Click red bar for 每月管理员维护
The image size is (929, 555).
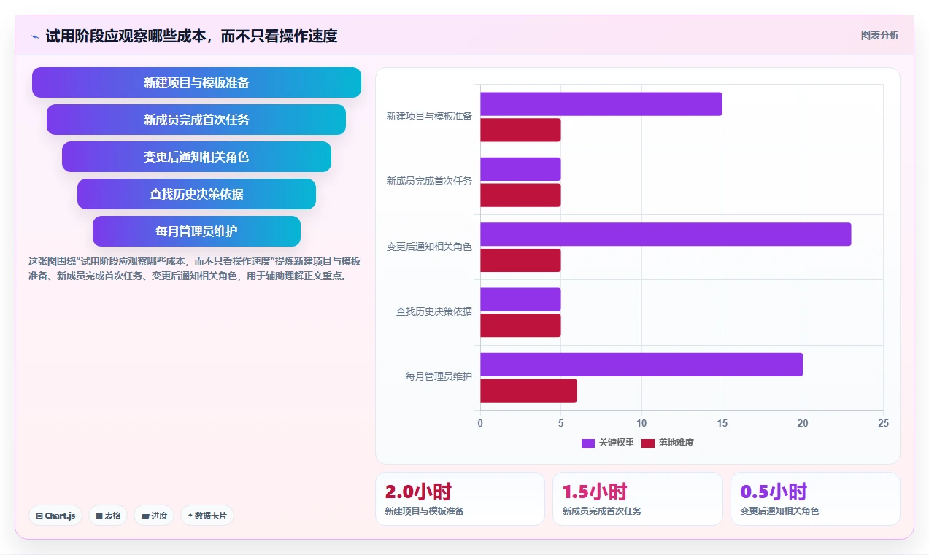(528, 391)
